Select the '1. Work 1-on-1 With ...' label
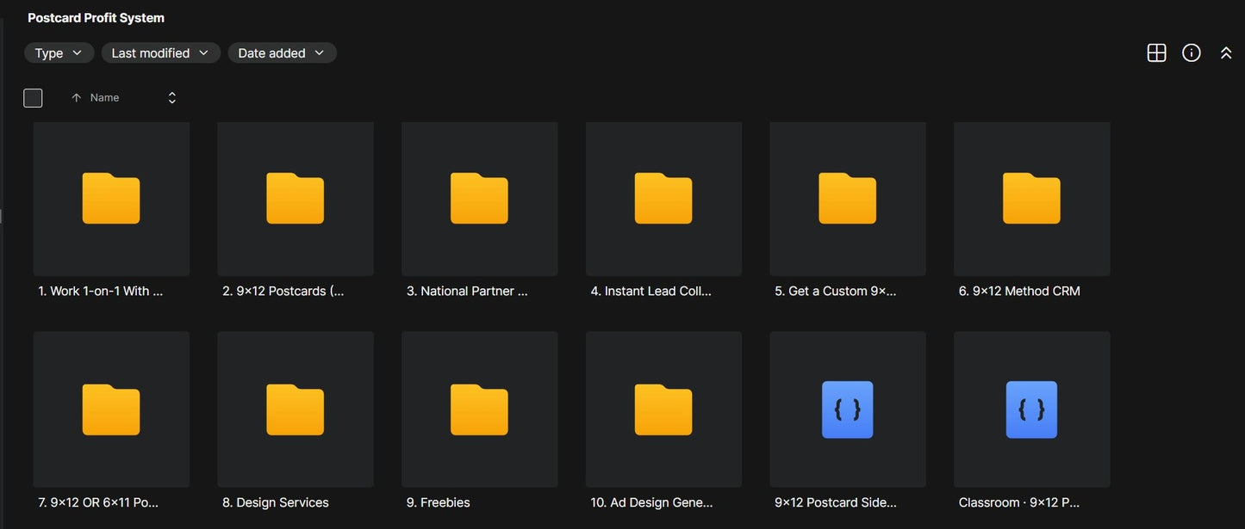Image resolution: width=1245 pixels, height=529 pixels. pyautogui.click(x=101, y=292)
